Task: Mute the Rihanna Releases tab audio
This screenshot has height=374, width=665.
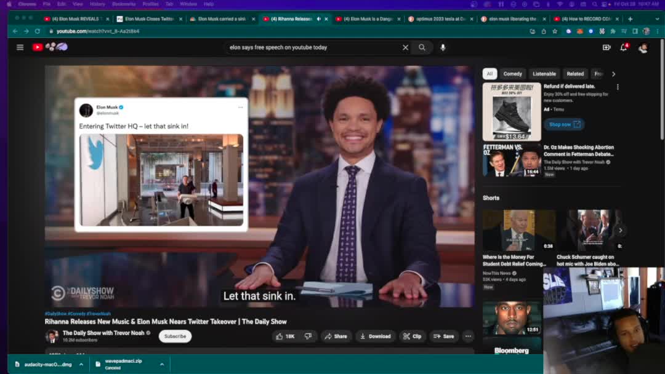Action: coord(318,19)
